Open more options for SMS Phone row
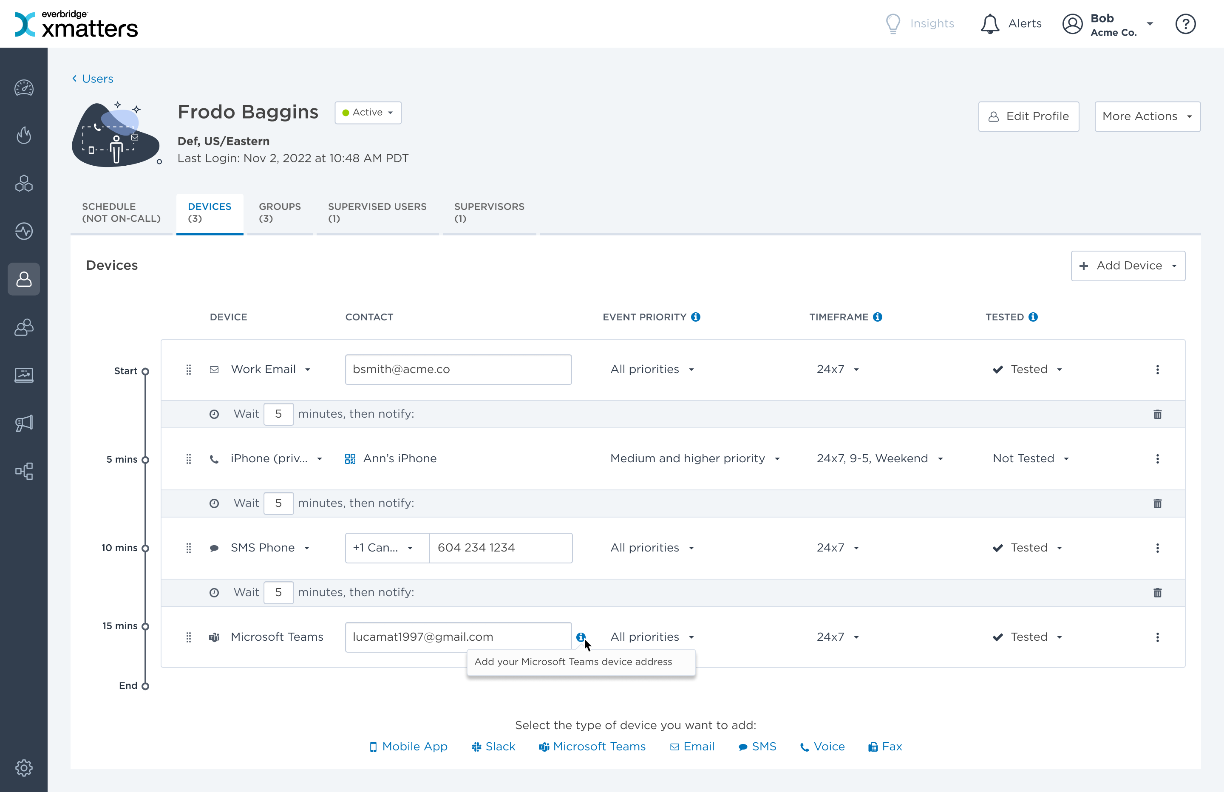The height and width of the screenshot is (792, 1224). (x=1158, y=548)
